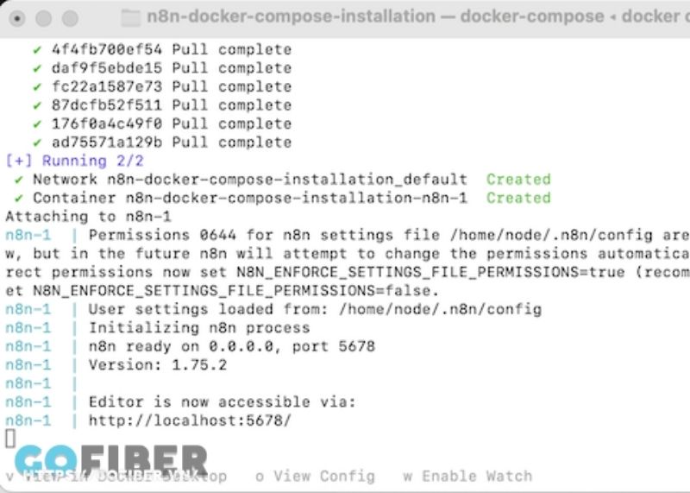Click the Created status for the Network line
This screenshot has height=493, width=690.
coord(518,180)
